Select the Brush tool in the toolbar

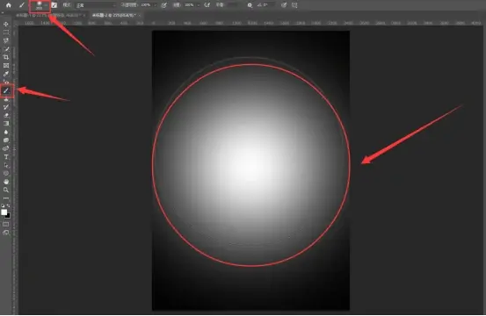pos(6,90)
